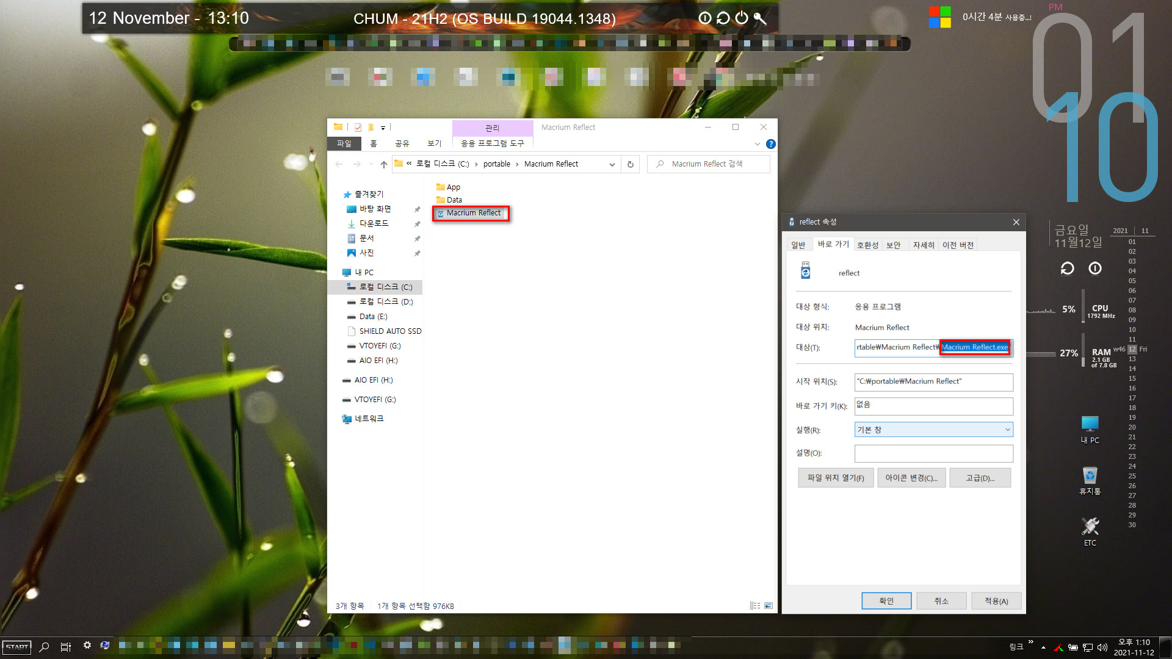Open the ETC desktop icon
Screen dimensions: 1172x659
1090,531
